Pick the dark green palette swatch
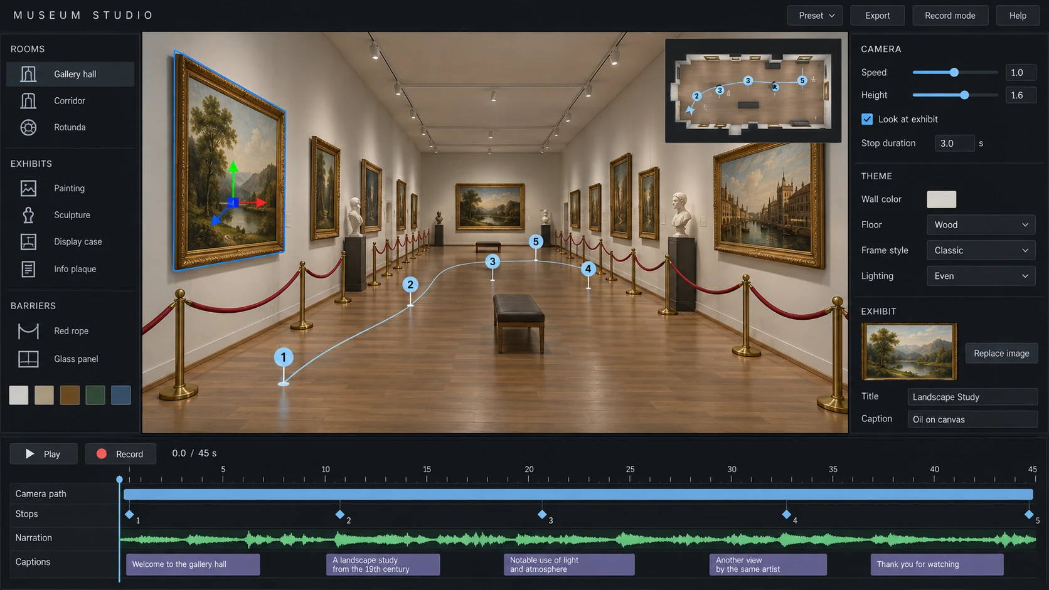 coord(95,395)
